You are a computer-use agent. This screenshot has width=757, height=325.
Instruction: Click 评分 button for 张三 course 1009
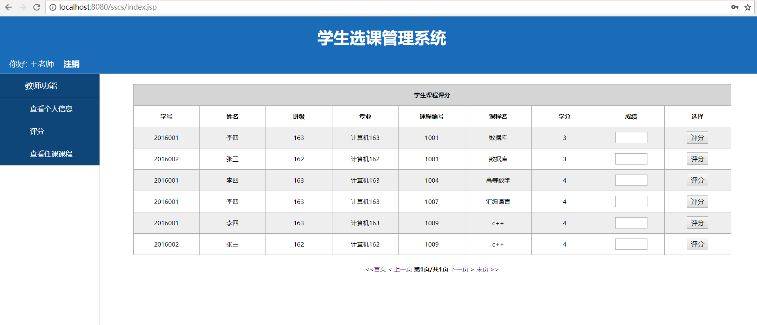[697, 244]
